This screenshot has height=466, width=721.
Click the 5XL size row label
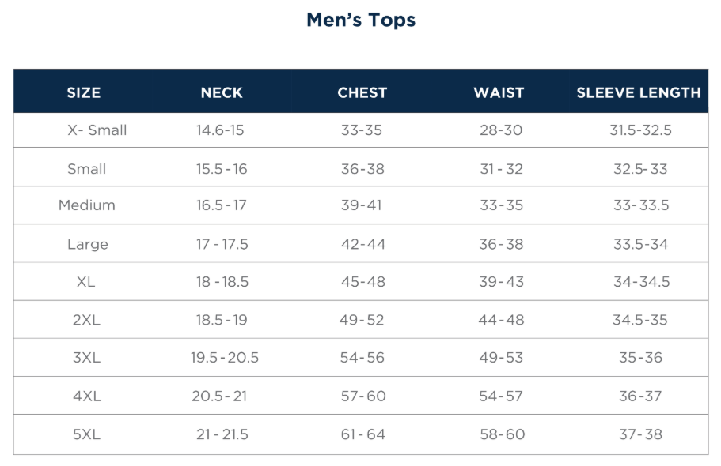pos(87,434)
